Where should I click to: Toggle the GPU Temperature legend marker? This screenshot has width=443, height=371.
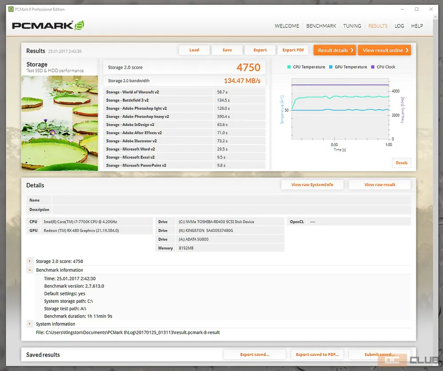330,67
